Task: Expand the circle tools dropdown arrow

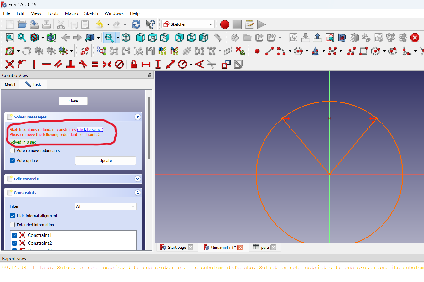Action: point(307,51)
